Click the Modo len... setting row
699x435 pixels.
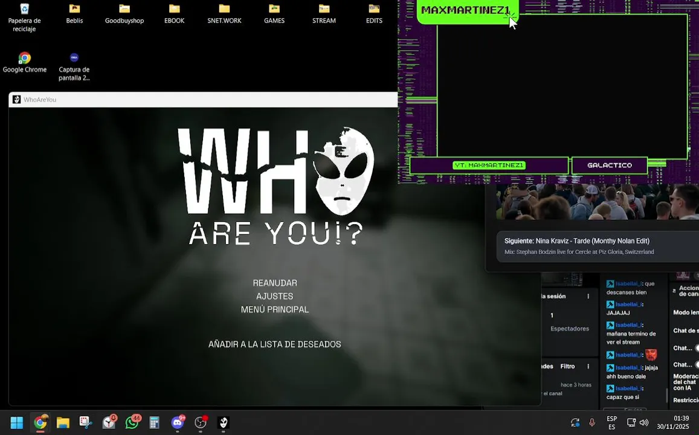[686, 312]
